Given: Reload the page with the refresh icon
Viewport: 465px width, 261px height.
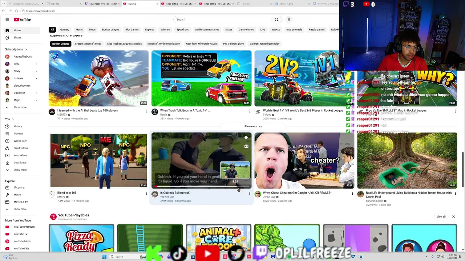Looking at the screenshot, I should point(16,11).
